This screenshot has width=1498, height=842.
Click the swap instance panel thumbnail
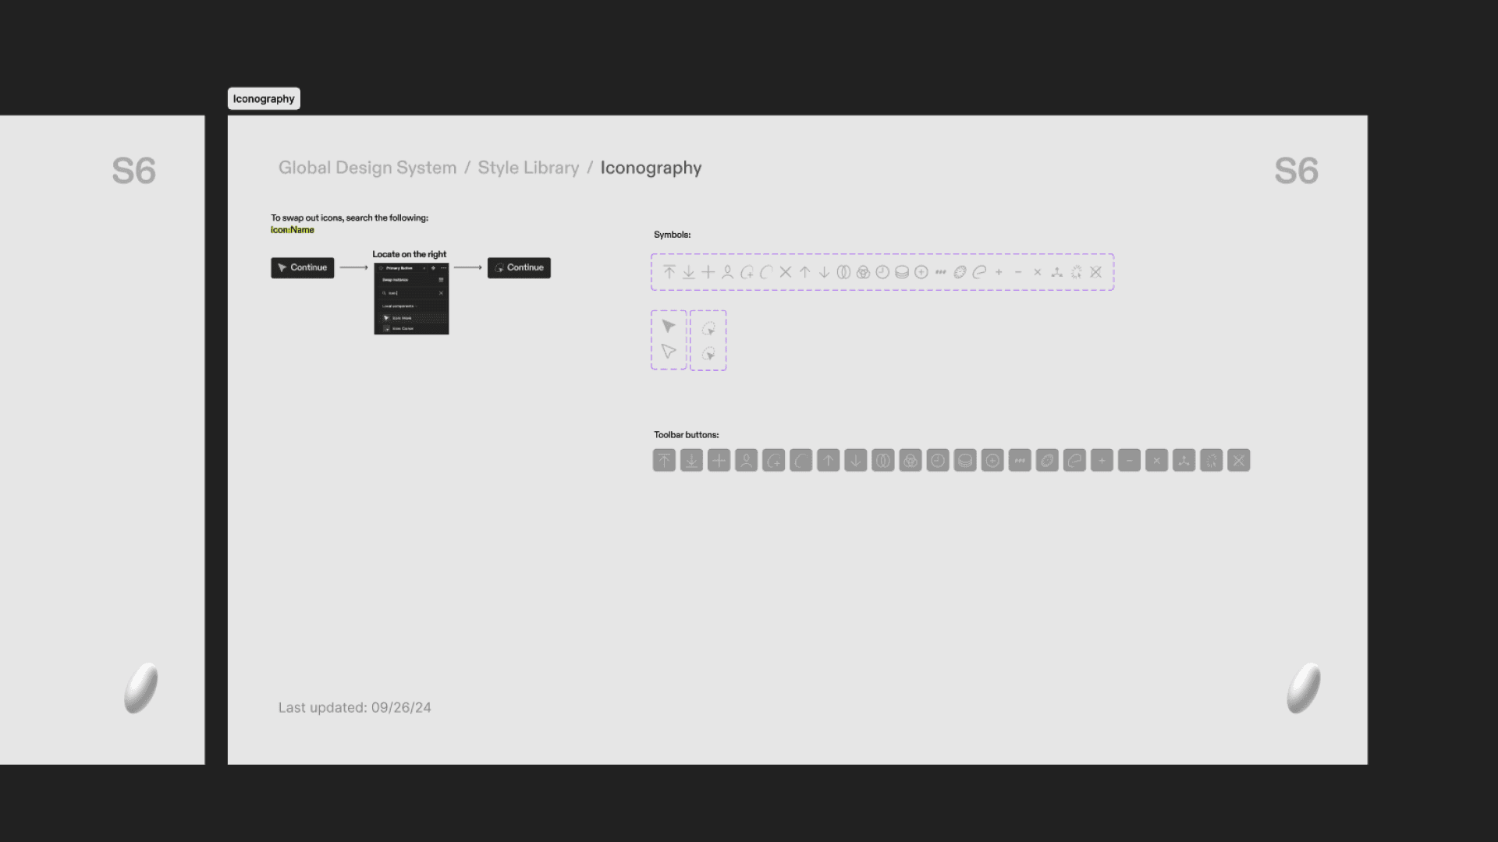(411, 299)
